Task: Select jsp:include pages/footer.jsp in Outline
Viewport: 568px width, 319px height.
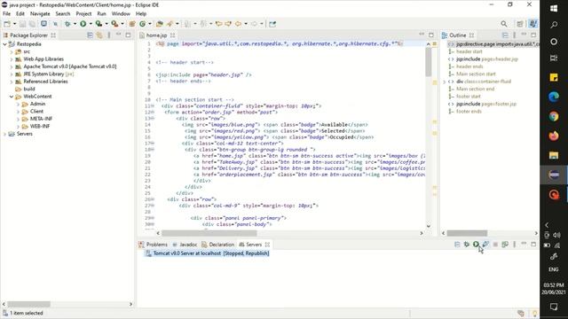Action: tap(486, 104)
